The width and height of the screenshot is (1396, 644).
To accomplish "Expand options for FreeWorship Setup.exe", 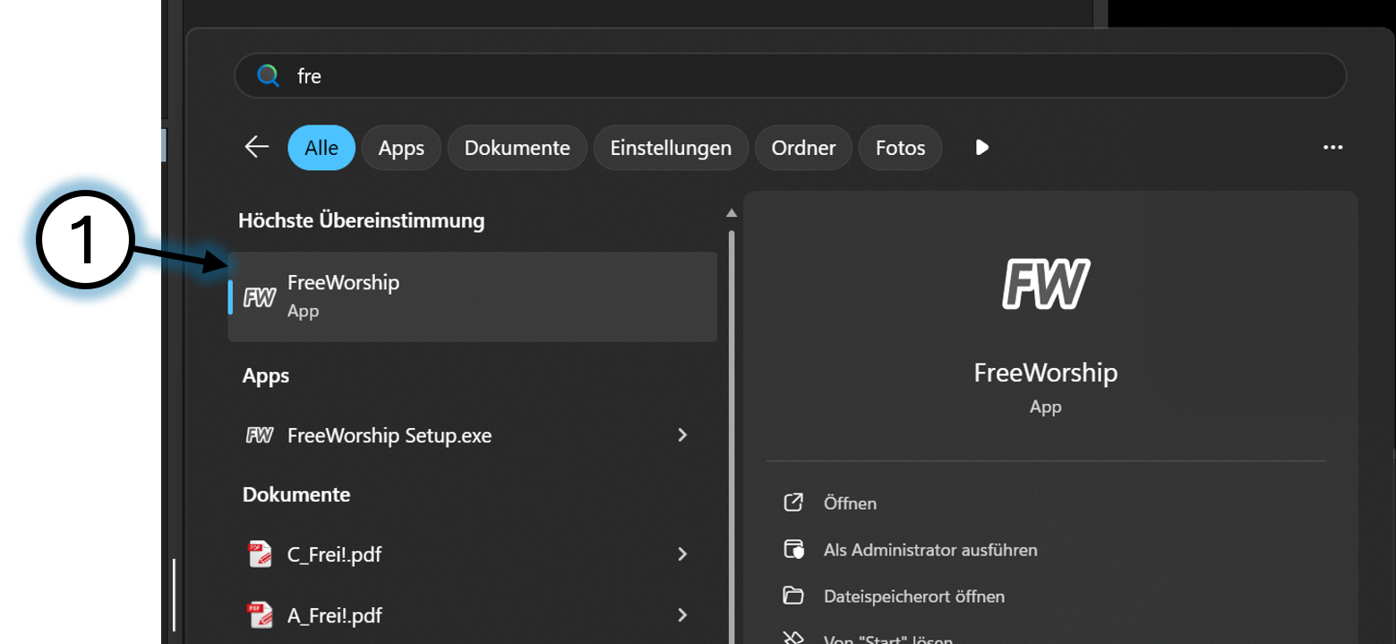I will tap(682, 435).
